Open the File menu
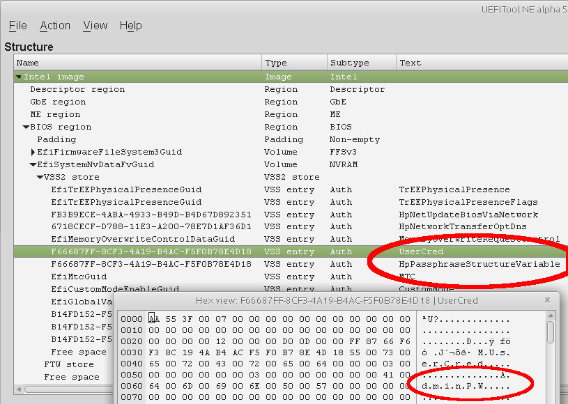 [17, 26]
